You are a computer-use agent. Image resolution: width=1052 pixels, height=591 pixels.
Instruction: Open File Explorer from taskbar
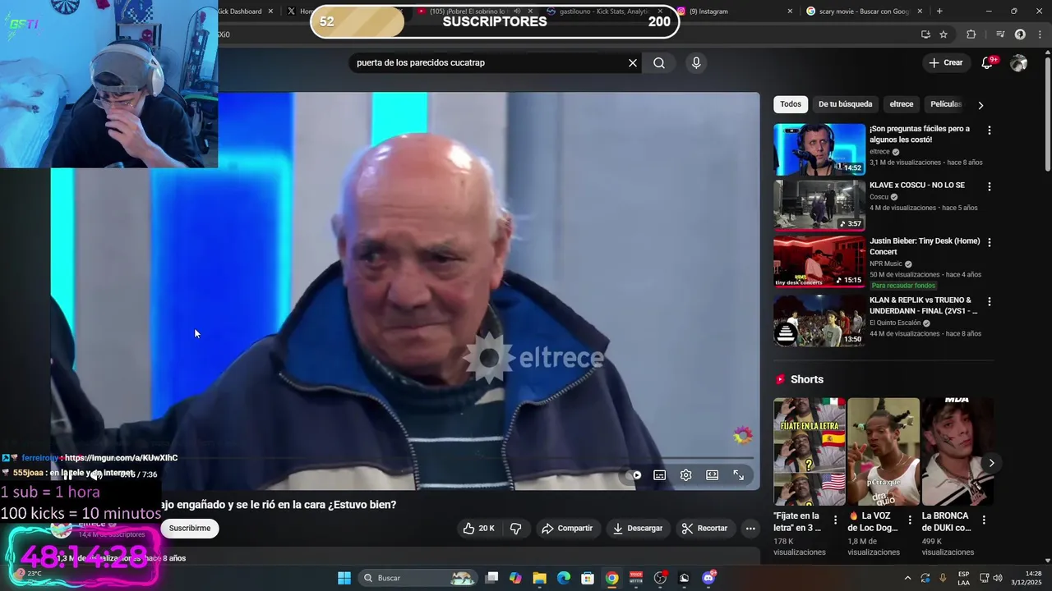[539, 578]
